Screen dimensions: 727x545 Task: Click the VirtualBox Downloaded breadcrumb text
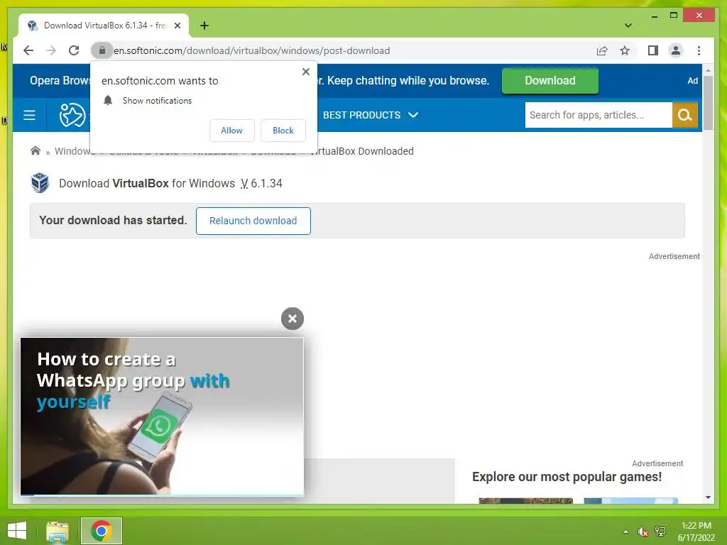tap(361, 151)
